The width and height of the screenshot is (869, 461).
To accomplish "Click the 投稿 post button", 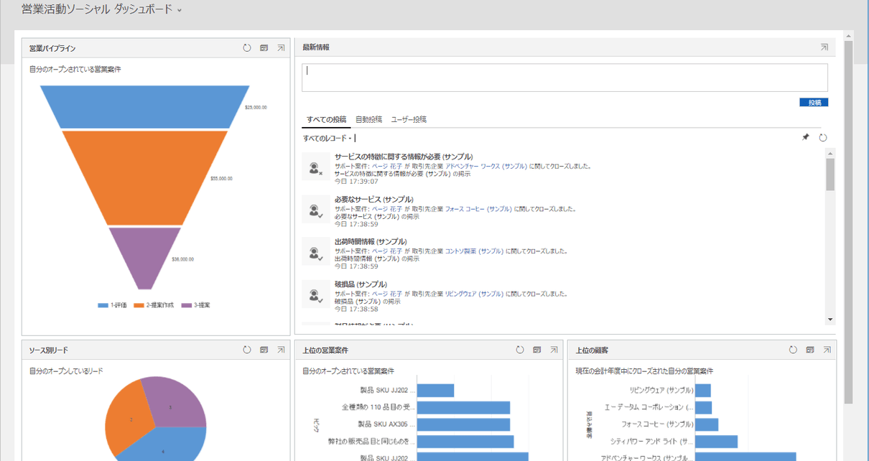I will click(x=813, y=102).
